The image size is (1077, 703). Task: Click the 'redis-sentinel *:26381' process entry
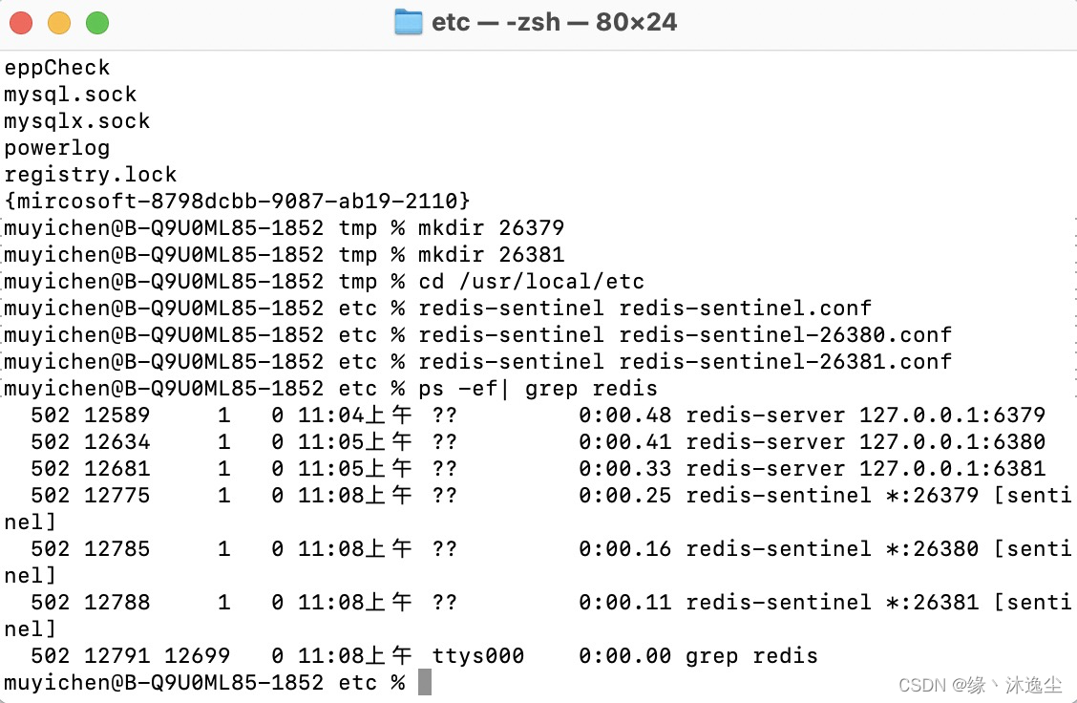click(x=832, y=603)
